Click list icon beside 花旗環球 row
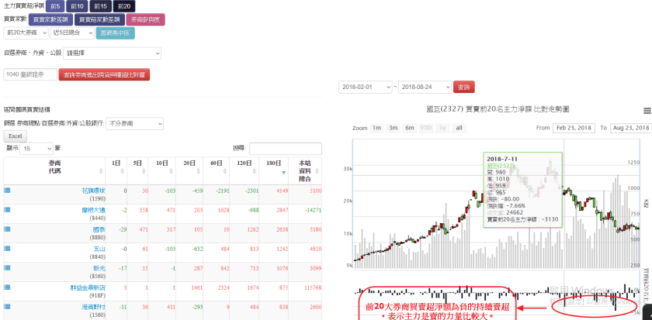This screenshot has height=320, width=652. point(7,189)
